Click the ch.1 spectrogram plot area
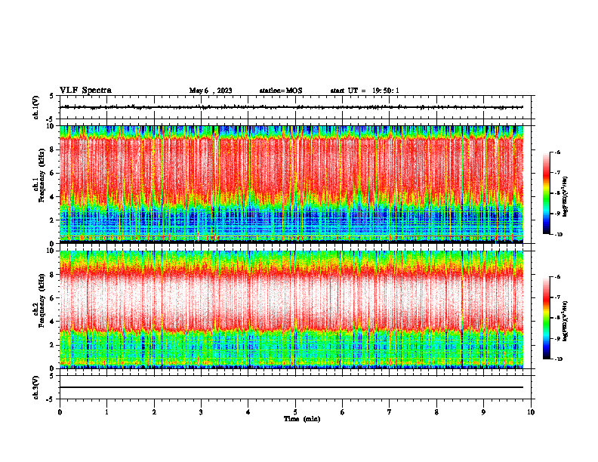Screen dimensions: 598x462 [291, 184]
